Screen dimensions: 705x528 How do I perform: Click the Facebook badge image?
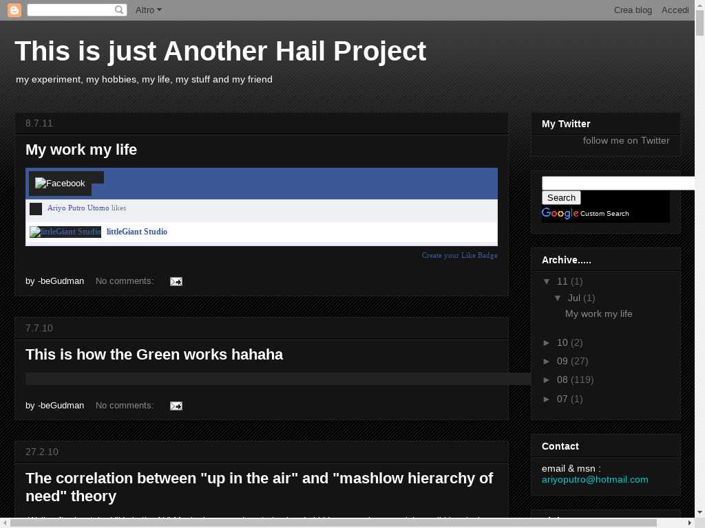pos(60,184)
